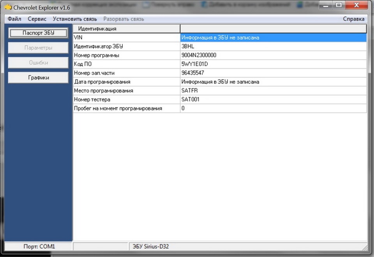Click the Идентификация column header

coord(127,28)
